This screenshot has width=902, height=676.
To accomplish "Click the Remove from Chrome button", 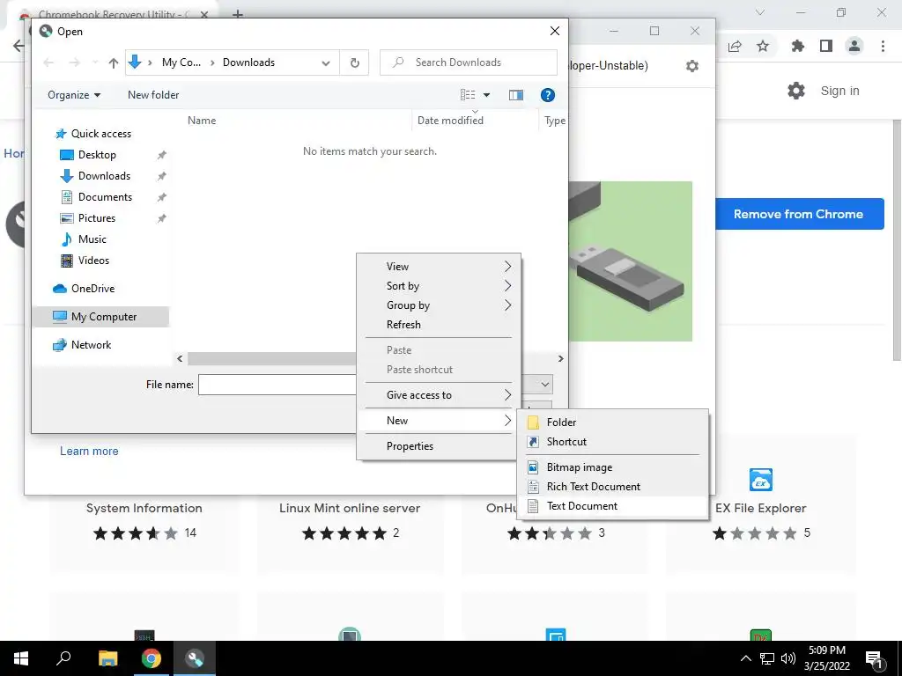I will click(x=798, y=214).
